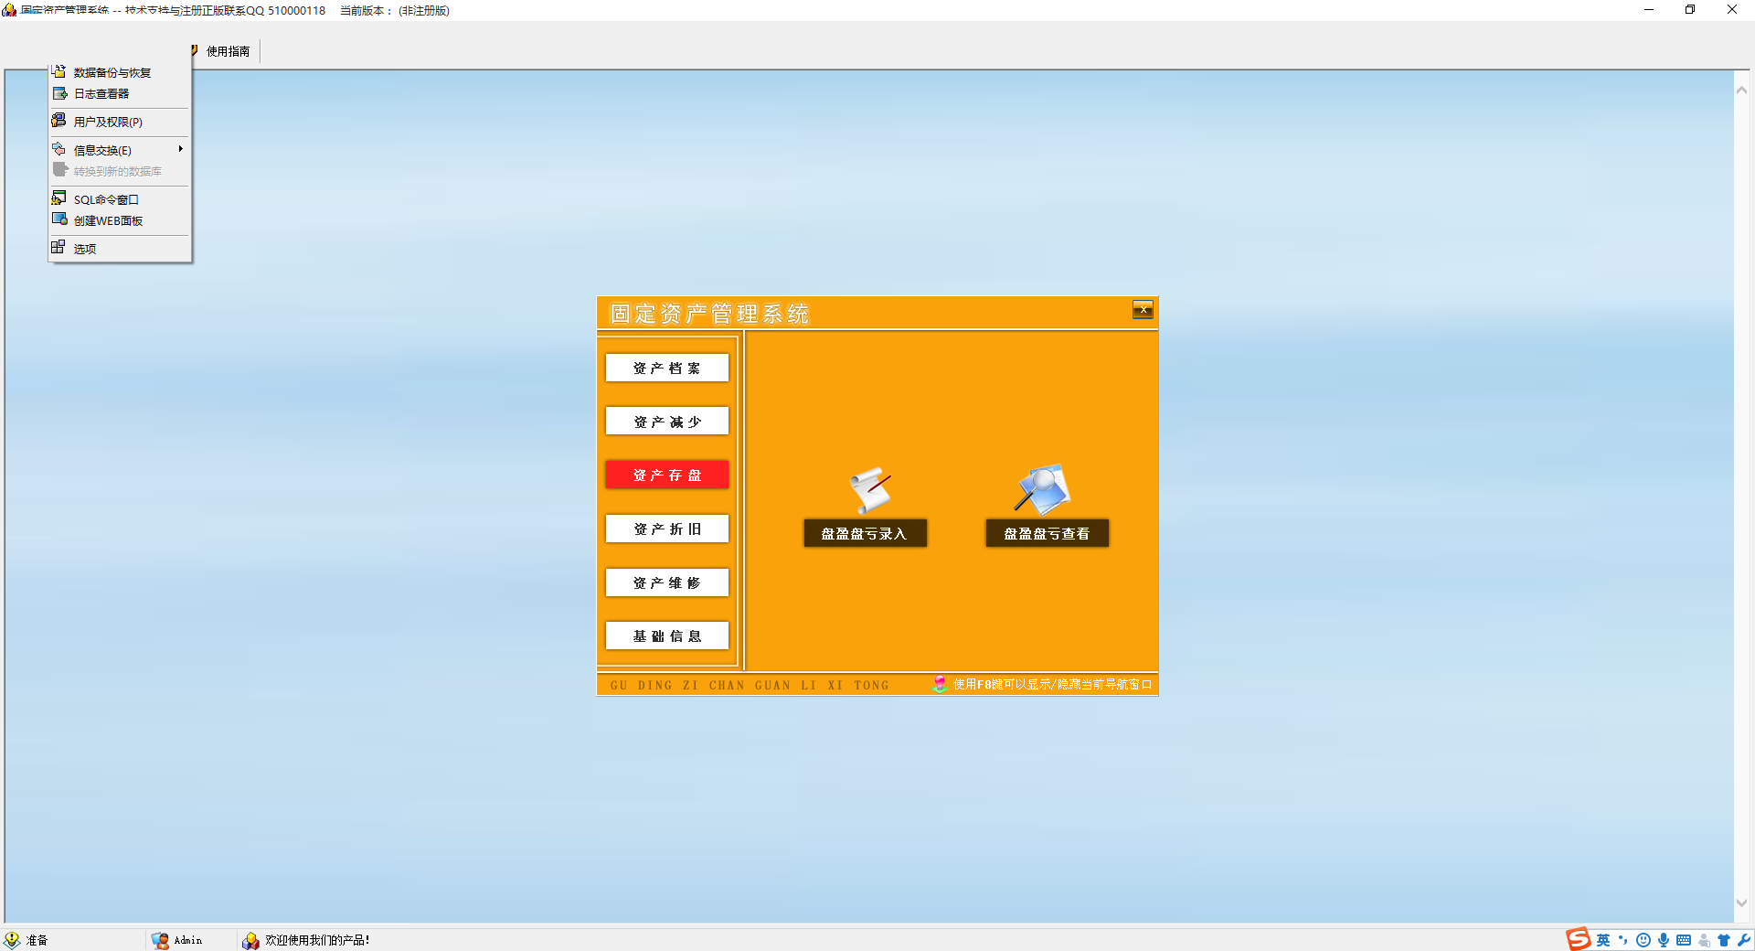Open the 盘盈盘亏录入 scroll icon
Image resolution: width=1755 pixels, height=951 pixels.
pos(869,490)
